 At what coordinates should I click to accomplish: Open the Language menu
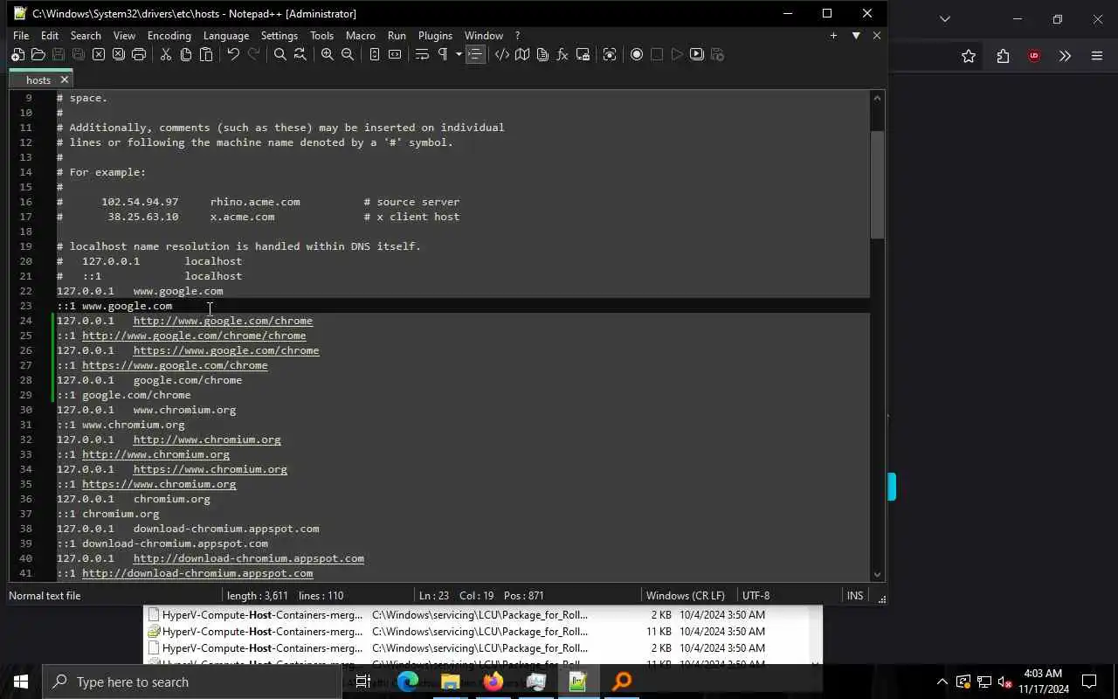(x=226, y=36)
